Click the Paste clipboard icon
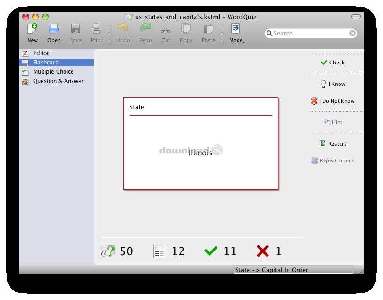This screenshot has width=383, height=300. point(209,28)
